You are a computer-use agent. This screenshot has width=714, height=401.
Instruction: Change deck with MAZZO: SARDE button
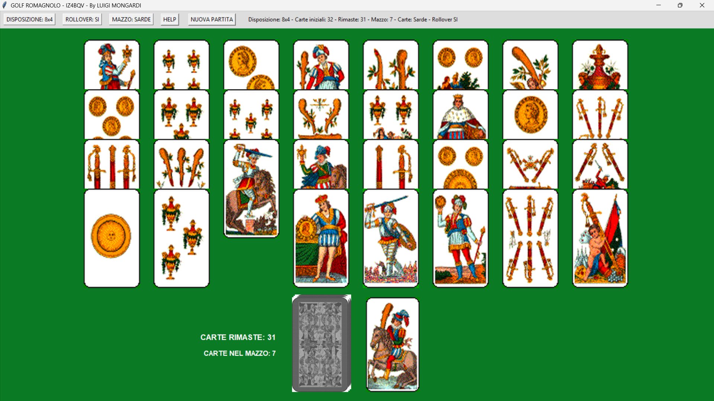131,19
